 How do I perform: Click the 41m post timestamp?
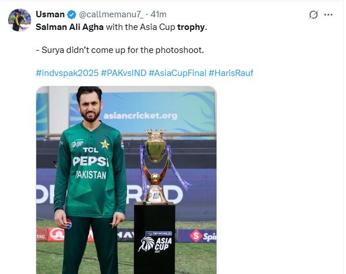(x=161, y=14)
